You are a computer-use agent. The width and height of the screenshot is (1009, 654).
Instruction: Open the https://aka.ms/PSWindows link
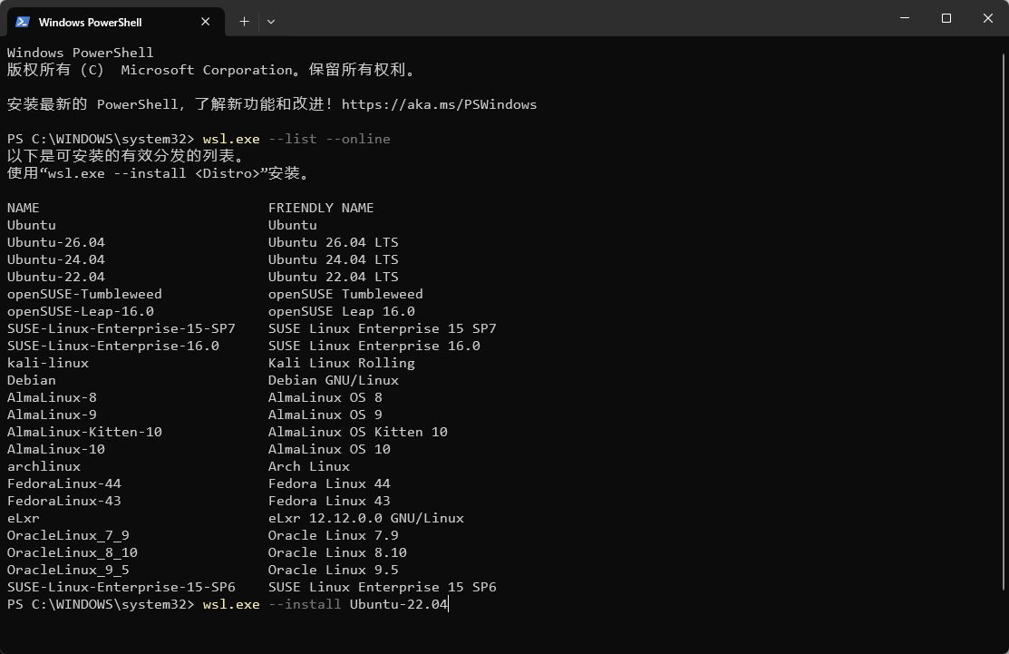coord(439,104)
